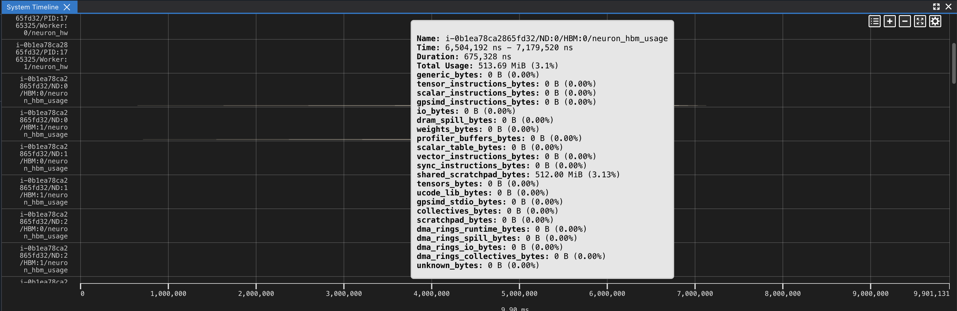Select the ND:0/HBM:1 neuron_hbm_usage track
Viewport: 957px width, 311px height.
pyautogui.click(x=41, y=124)
